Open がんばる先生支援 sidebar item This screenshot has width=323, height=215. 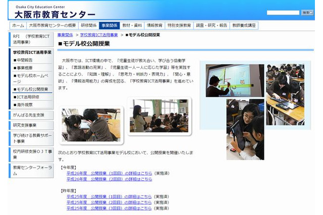[31, 115]
